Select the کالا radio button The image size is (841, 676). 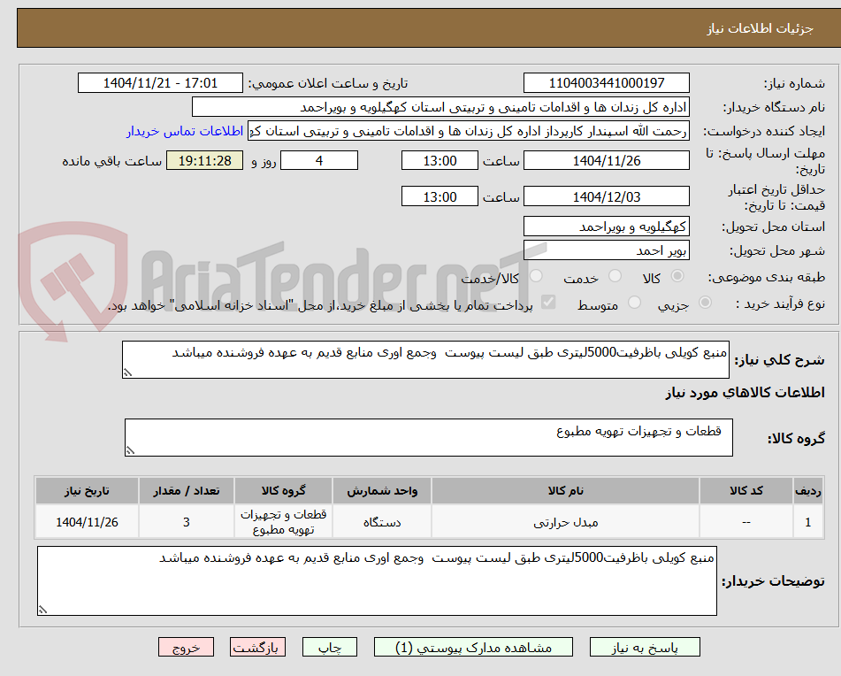coord(677,276)
